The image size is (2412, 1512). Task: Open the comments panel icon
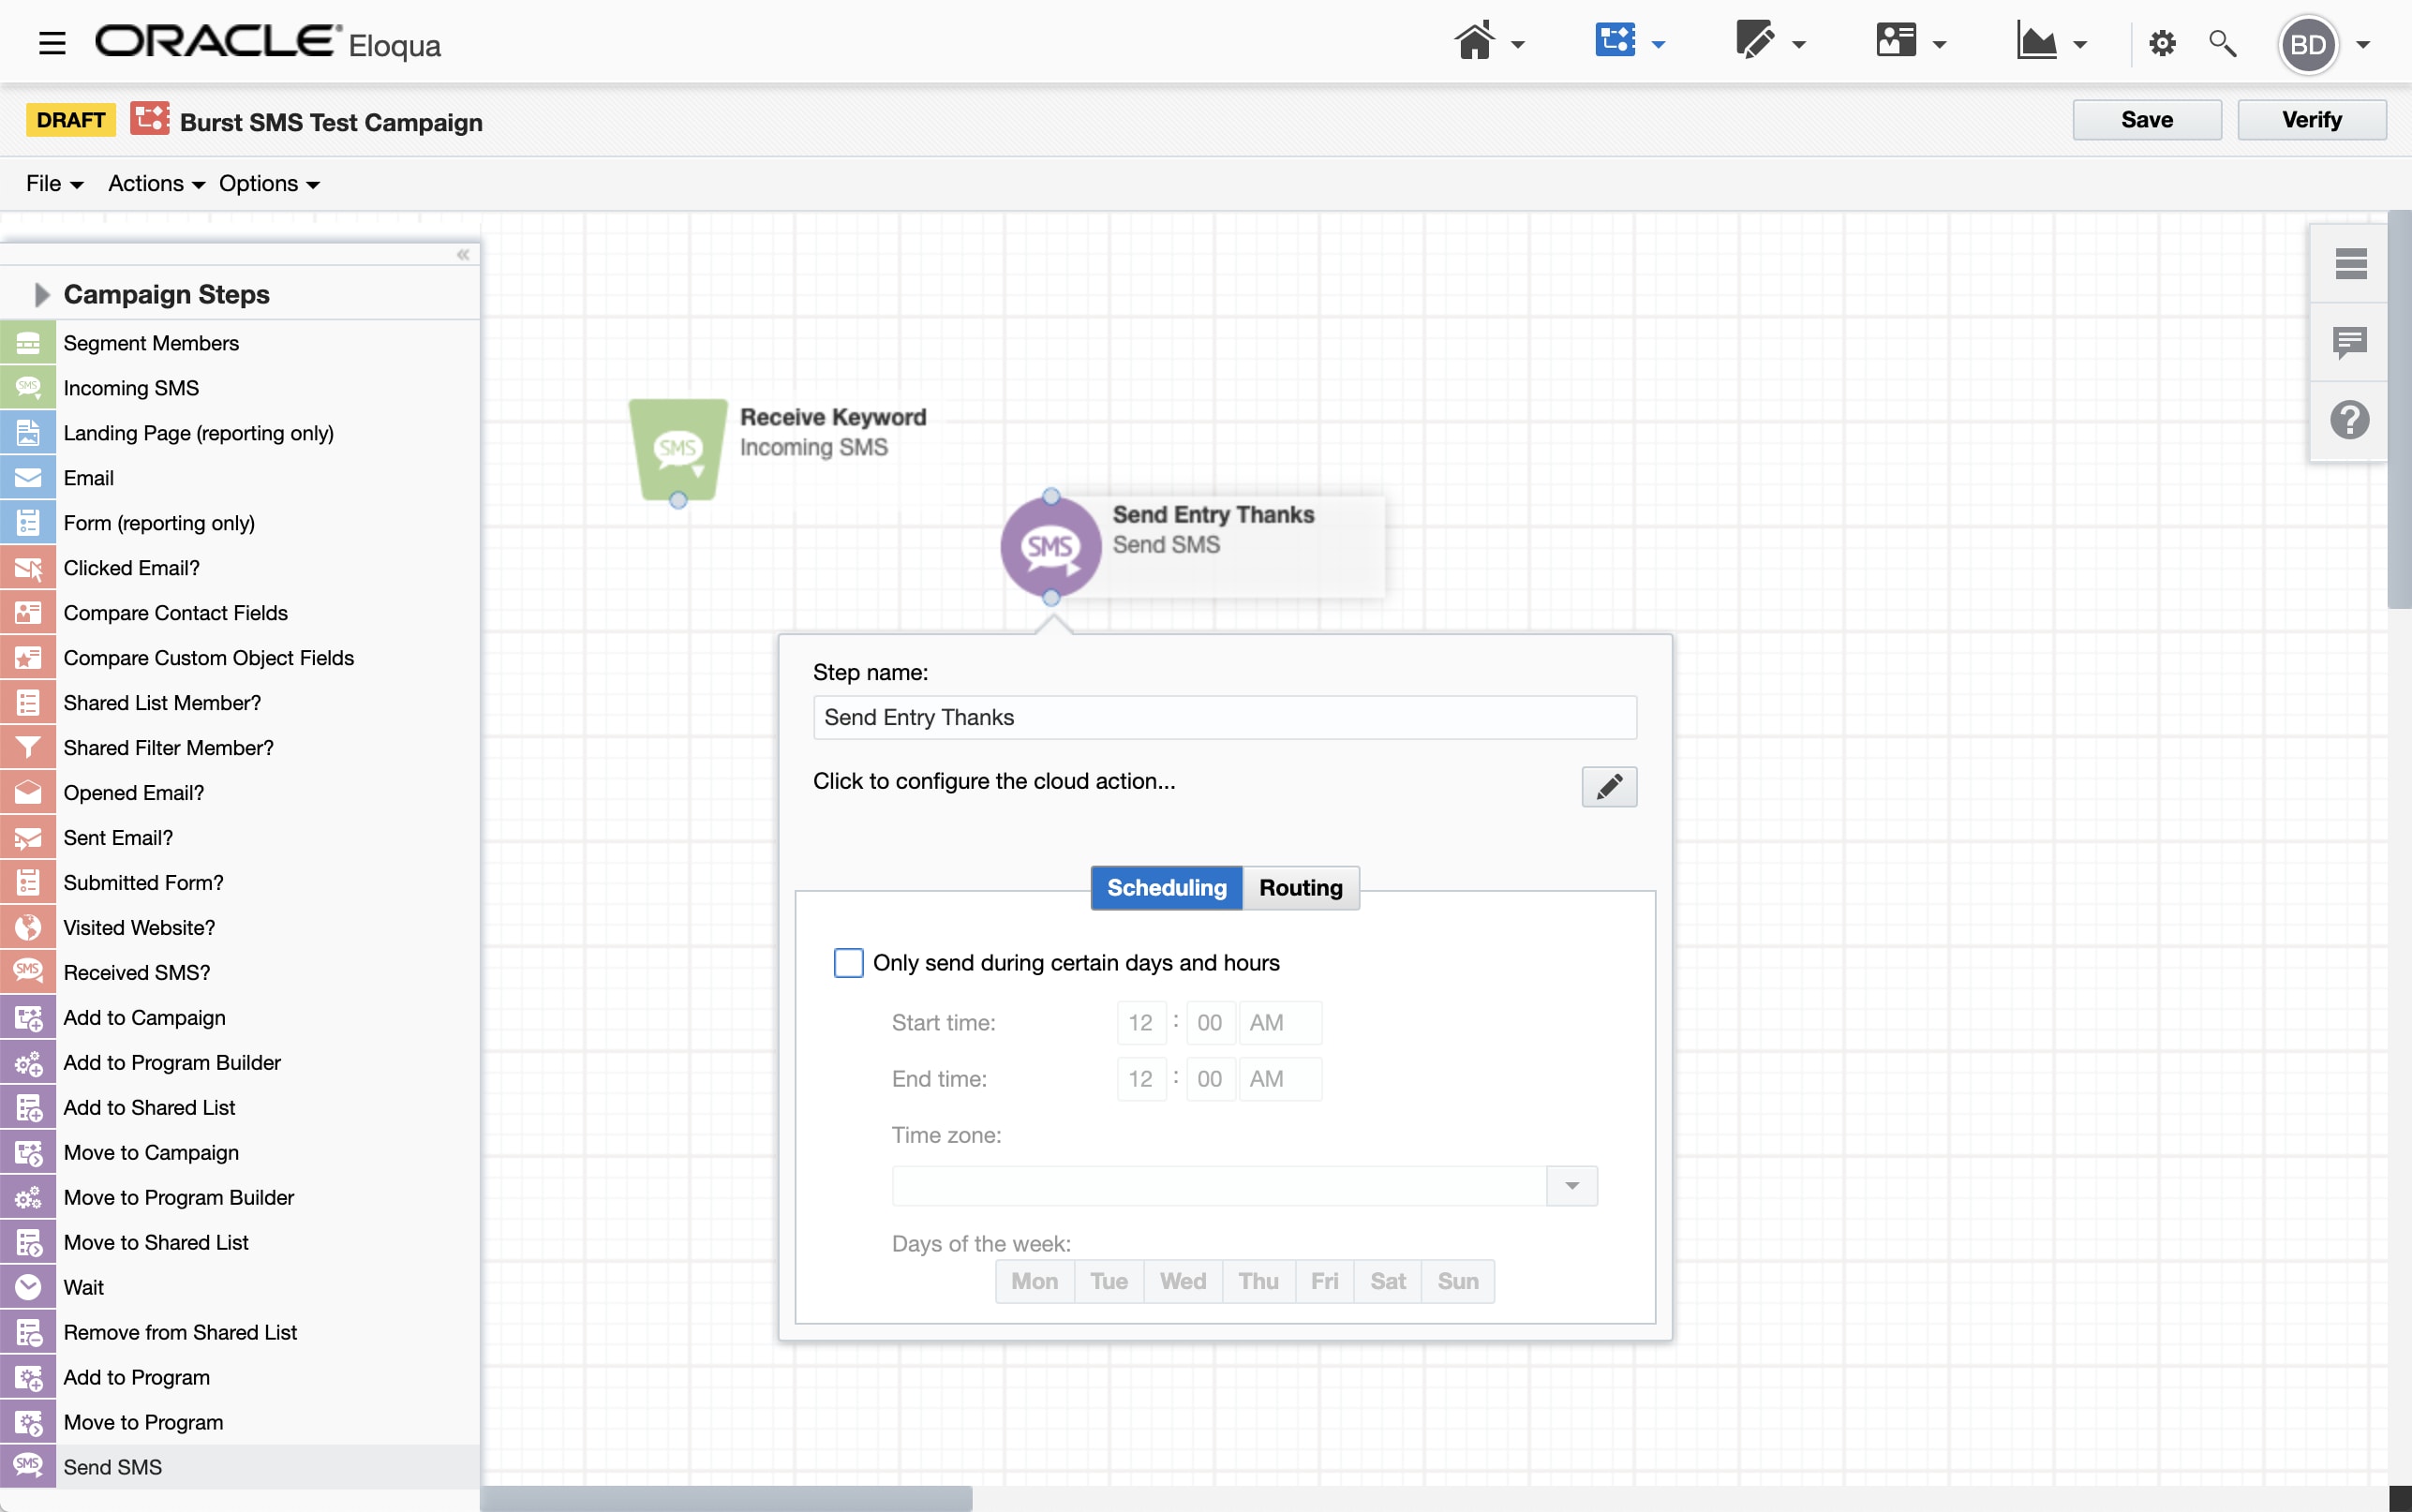(x=2349, y=342)
